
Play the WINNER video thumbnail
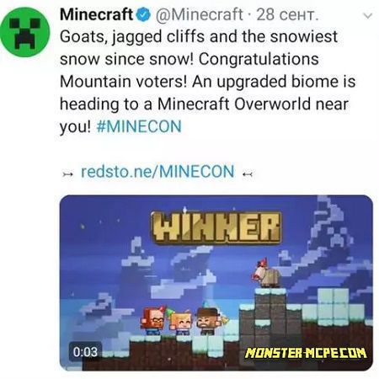point(216,283)
